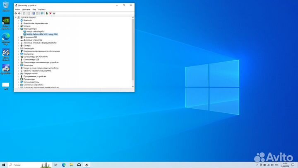Click the Windows taskbar search box
This screenshot has width=298, height=168.
(25, 165)
